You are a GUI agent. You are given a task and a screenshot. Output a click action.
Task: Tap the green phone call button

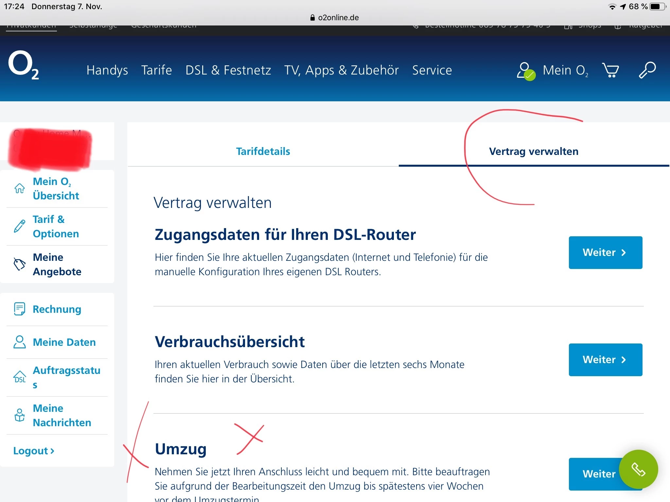[x=638, y=469]
